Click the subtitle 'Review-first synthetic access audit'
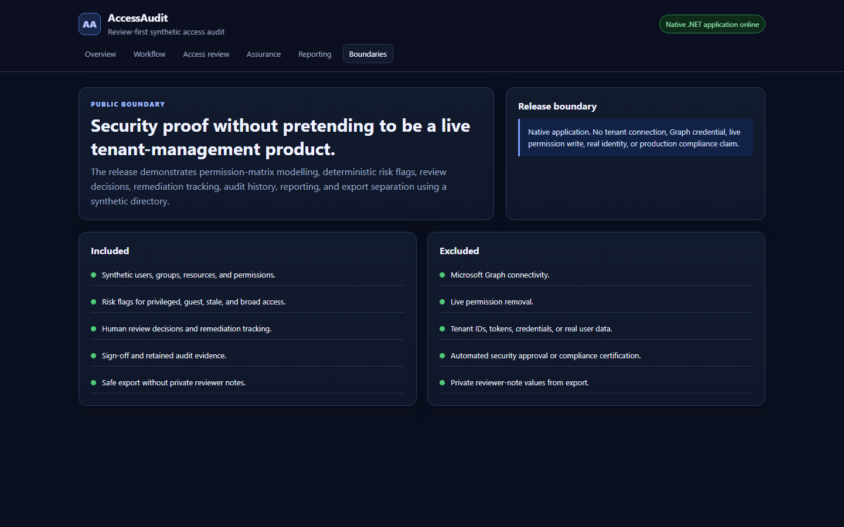Image resolution: width=844 pixels, height=527 pixels. pyautogui.click(x=166, y=32)
